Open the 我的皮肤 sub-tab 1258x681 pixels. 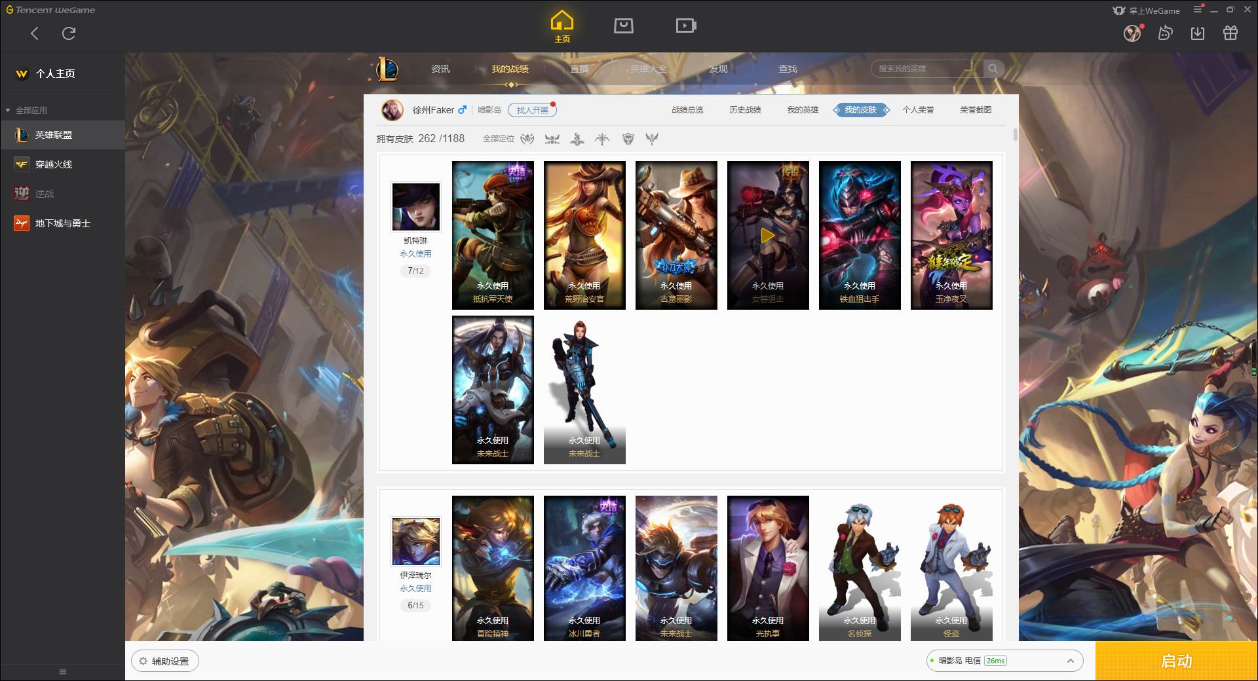(860, 110)
